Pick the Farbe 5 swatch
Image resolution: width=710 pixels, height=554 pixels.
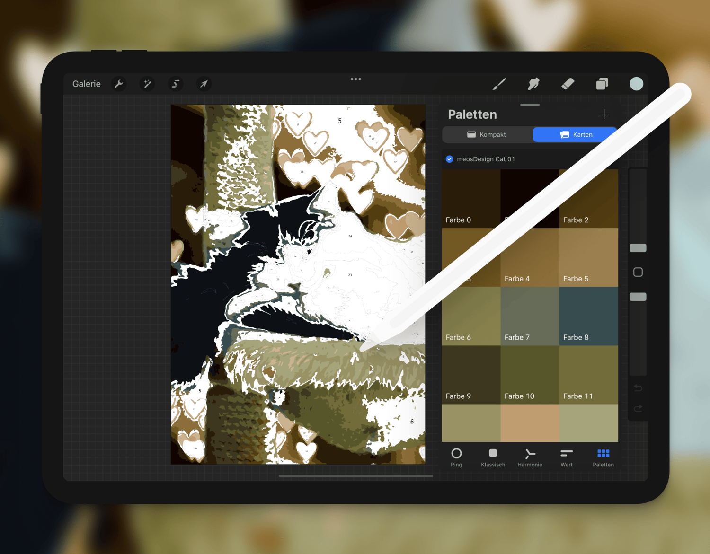click(589, 257)
